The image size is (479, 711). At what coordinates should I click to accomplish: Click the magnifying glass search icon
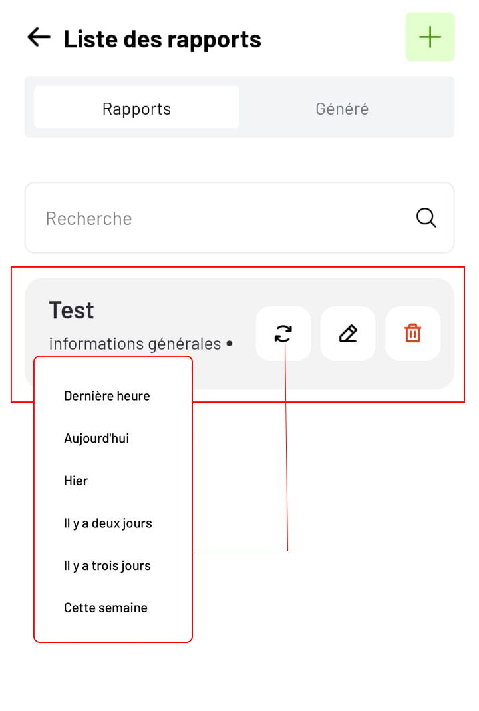coord(426,218)
